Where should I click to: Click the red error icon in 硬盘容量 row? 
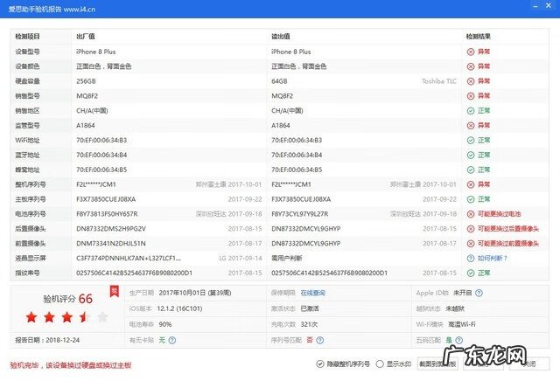[471, 81]
